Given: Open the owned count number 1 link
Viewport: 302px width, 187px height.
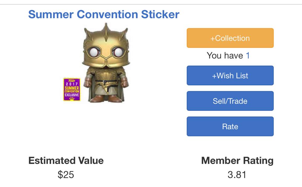Looking at the screenshot, I should pos(248,56).
